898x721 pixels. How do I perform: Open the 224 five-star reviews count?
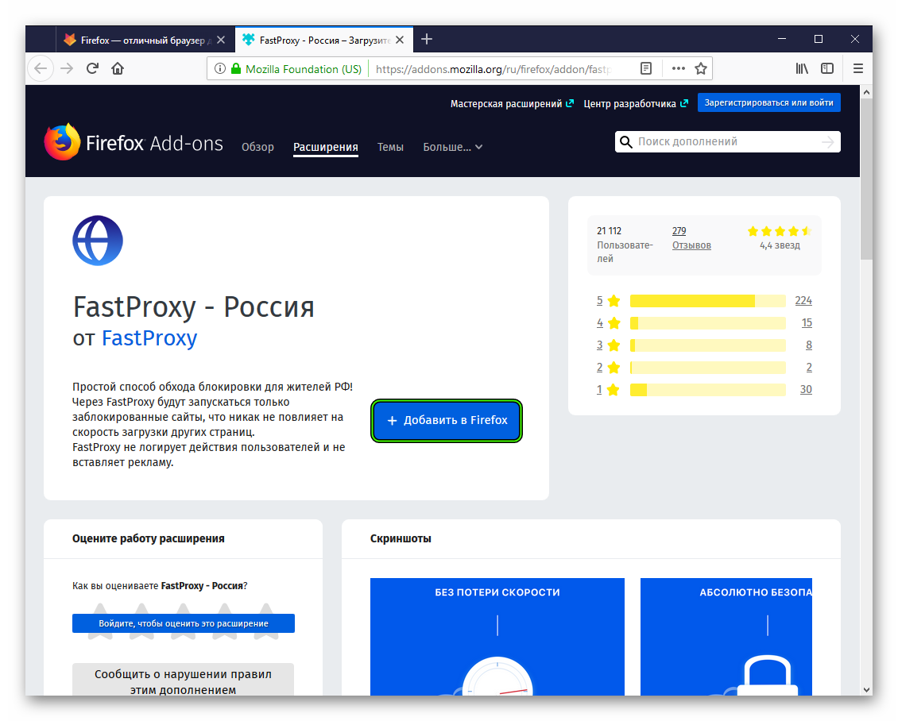803,301
